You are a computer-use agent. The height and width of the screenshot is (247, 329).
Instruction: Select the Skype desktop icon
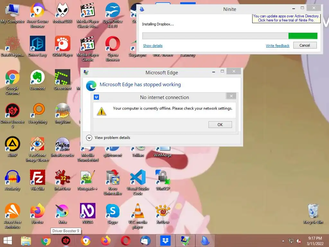point(113,214)
